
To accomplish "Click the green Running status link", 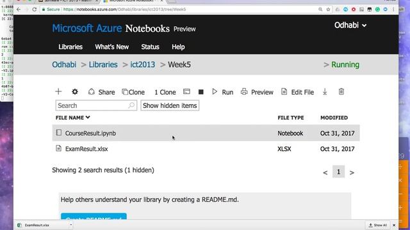I will 345,65.
